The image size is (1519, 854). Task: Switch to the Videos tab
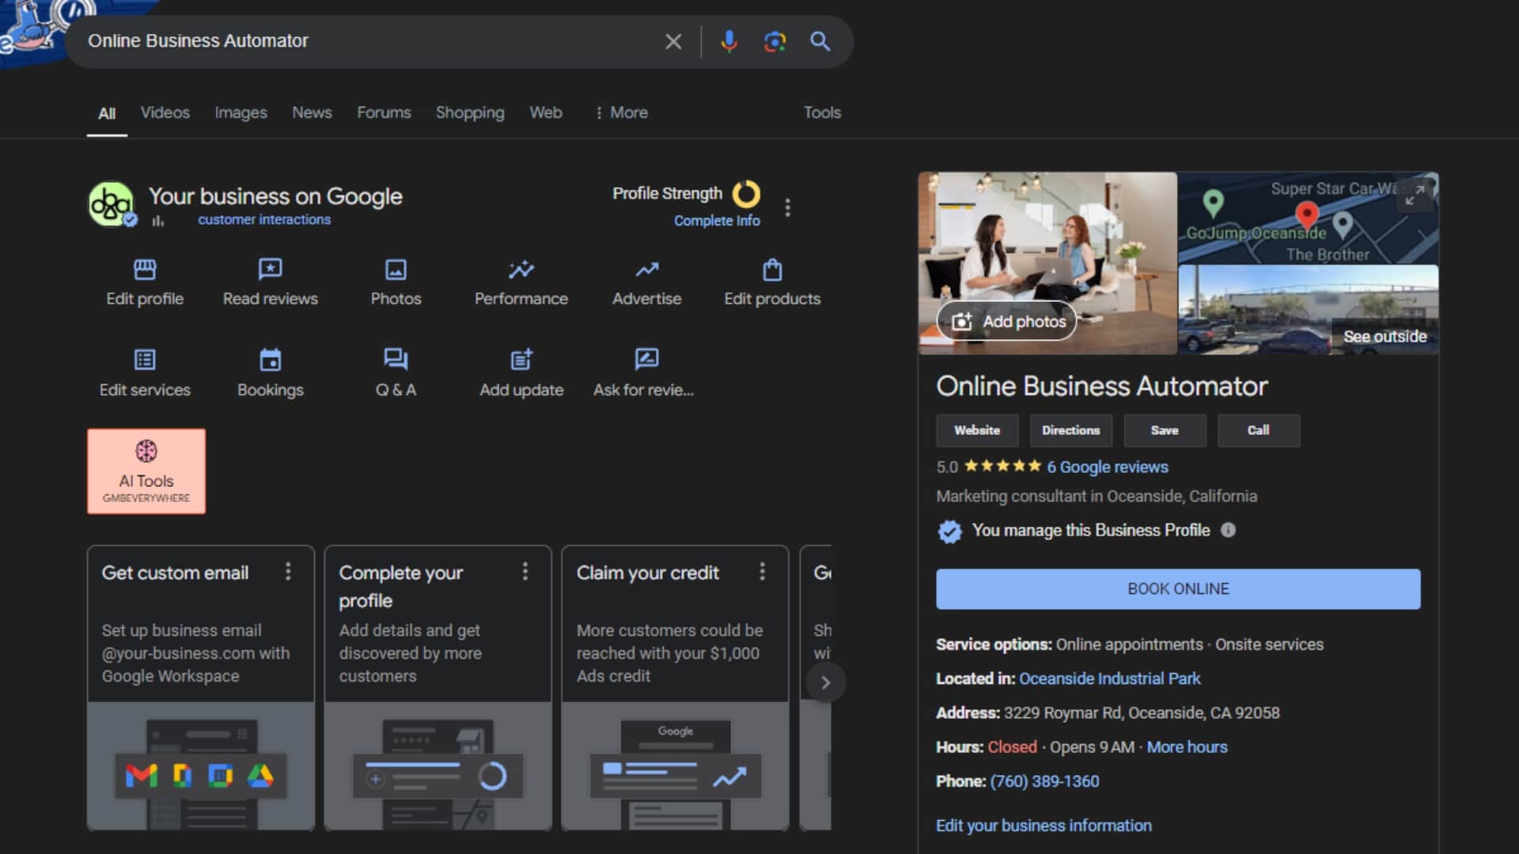point(165,113)
